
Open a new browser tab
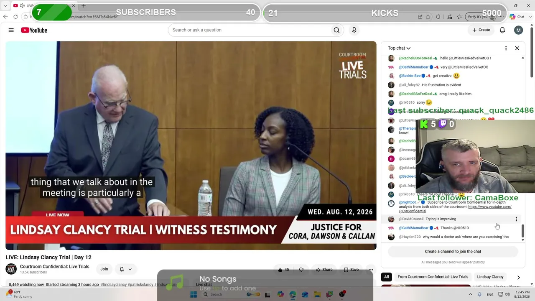pyautogui.click(x=84, y=6)
